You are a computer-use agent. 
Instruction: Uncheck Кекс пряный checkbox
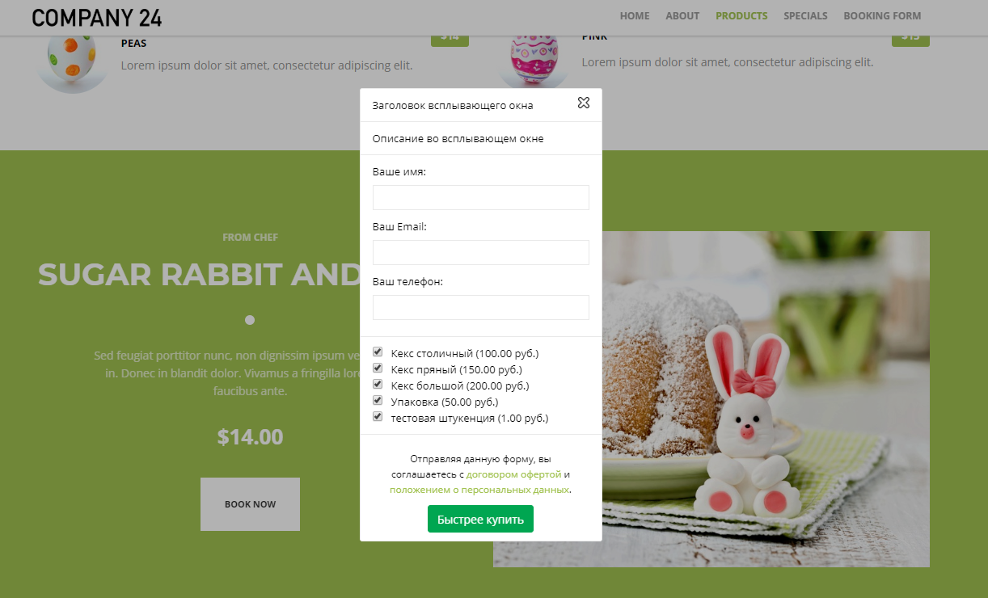tap(378, 368)
